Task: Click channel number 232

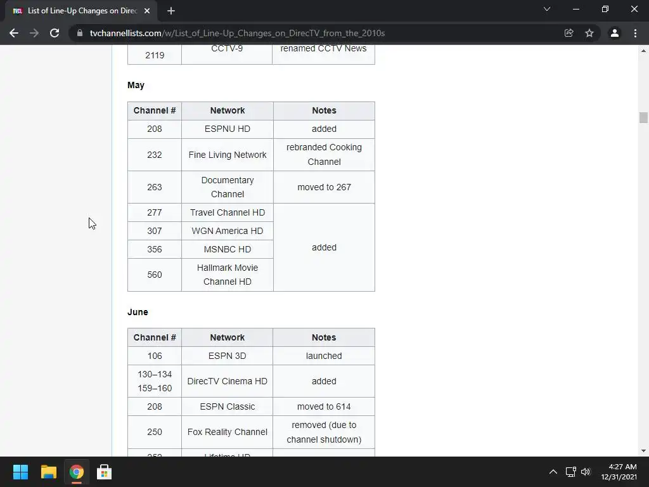Action: point(155,155)
